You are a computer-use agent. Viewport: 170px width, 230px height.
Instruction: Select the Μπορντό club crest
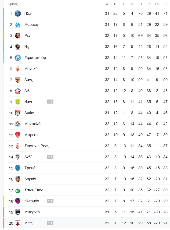(x=18, y=212)
